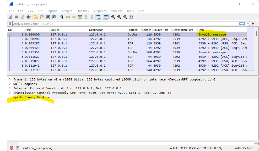Open the Statistics menu
This screenshot has height=151, width=259.
[82, 11]
